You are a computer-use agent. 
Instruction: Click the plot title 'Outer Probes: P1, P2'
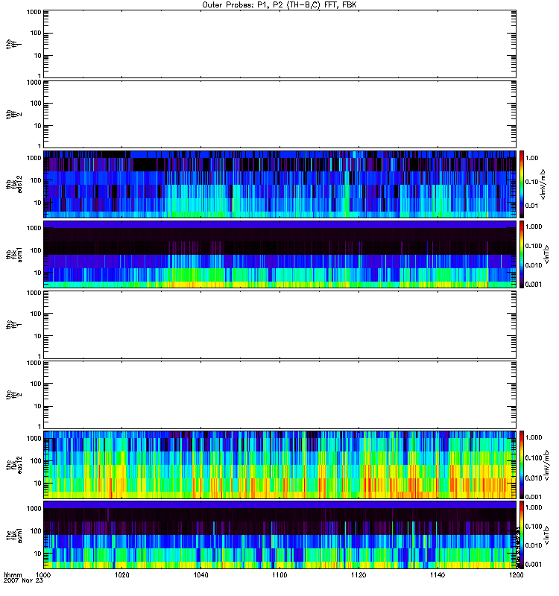[279, 4]
